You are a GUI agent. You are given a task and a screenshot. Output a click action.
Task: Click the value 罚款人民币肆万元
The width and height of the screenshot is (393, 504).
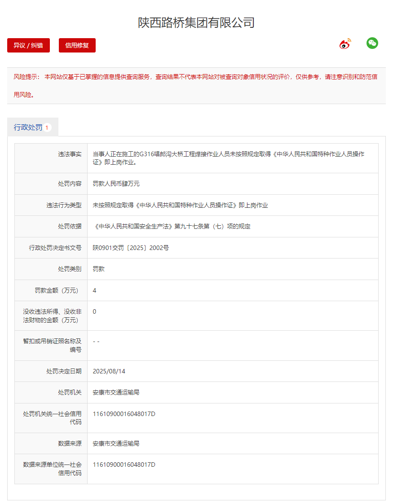coord(116,184)
